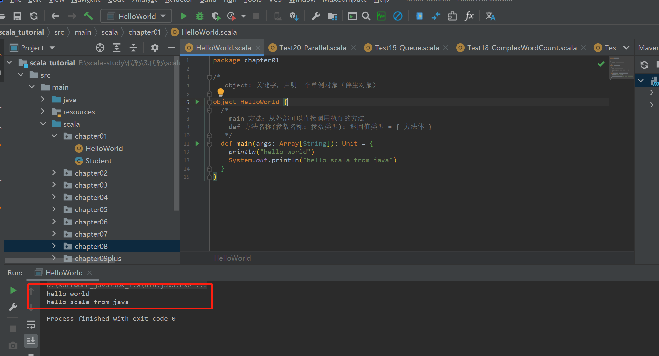Click the Translate icon in toolbar
Viewport: 659px width, 356px height.
point(490,16)
